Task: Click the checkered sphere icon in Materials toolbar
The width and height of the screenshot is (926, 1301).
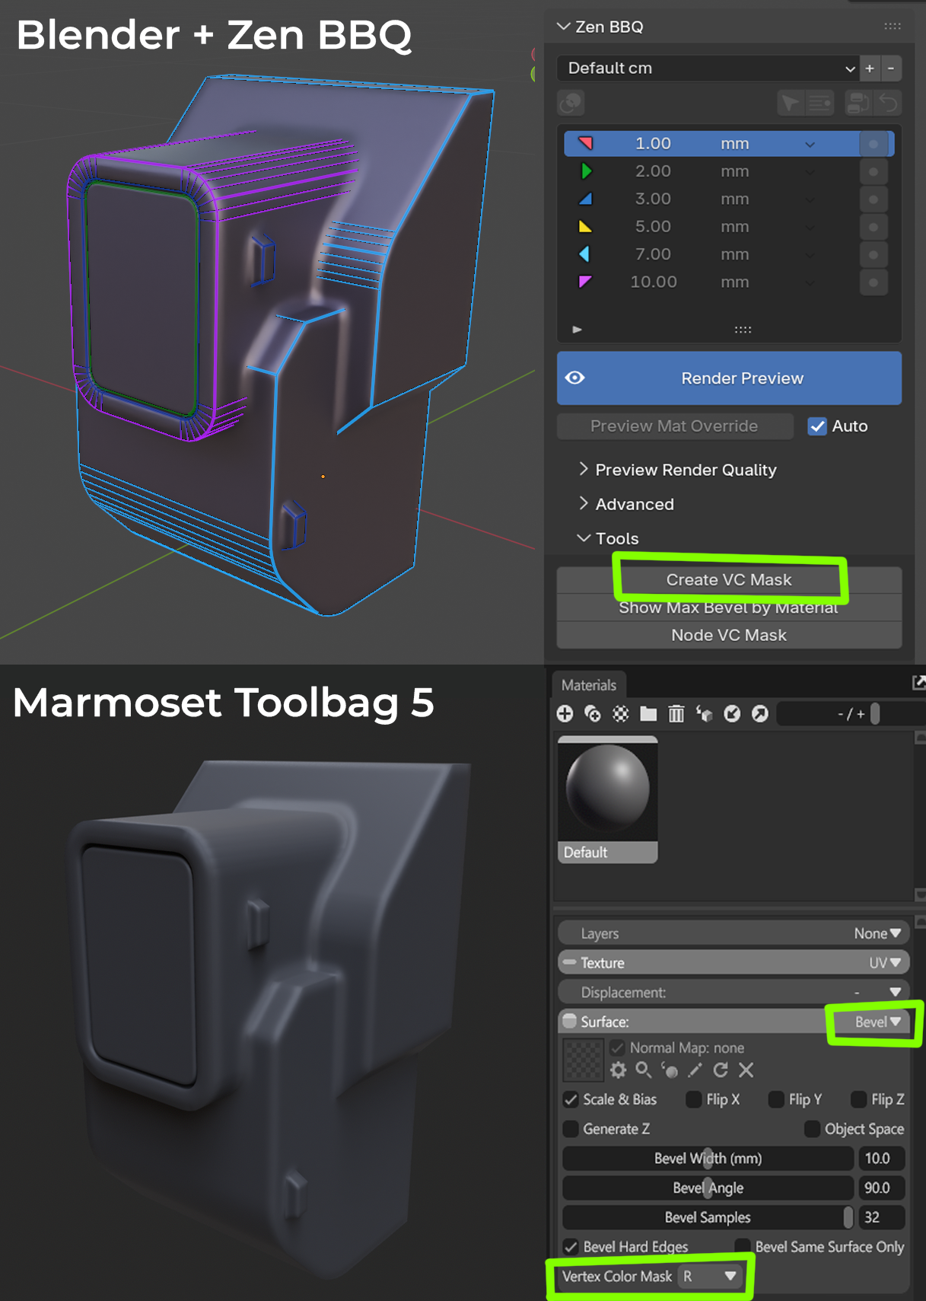Action: click(x=621, y=713)
